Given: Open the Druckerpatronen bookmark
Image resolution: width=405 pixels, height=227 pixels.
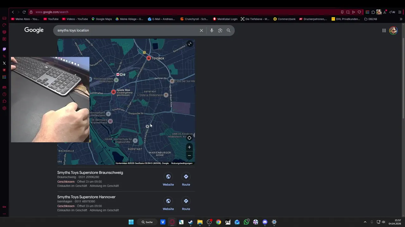Looking at the screenshot, I should coord(313,19).
